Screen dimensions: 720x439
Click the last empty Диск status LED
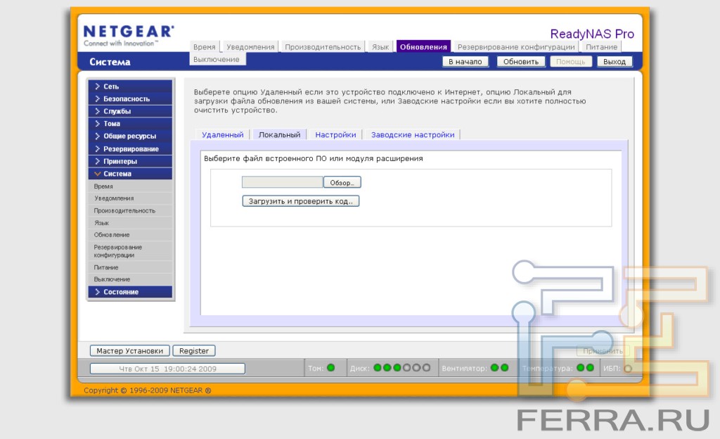tap(427, 368)
